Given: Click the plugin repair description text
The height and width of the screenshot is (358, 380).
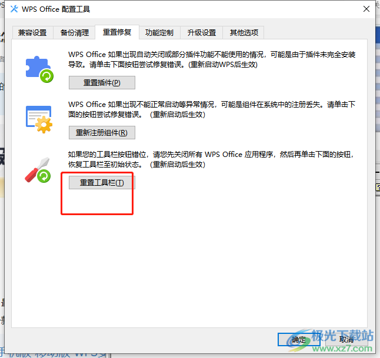Looking at the screenshot, I should [x=212, y=59].
